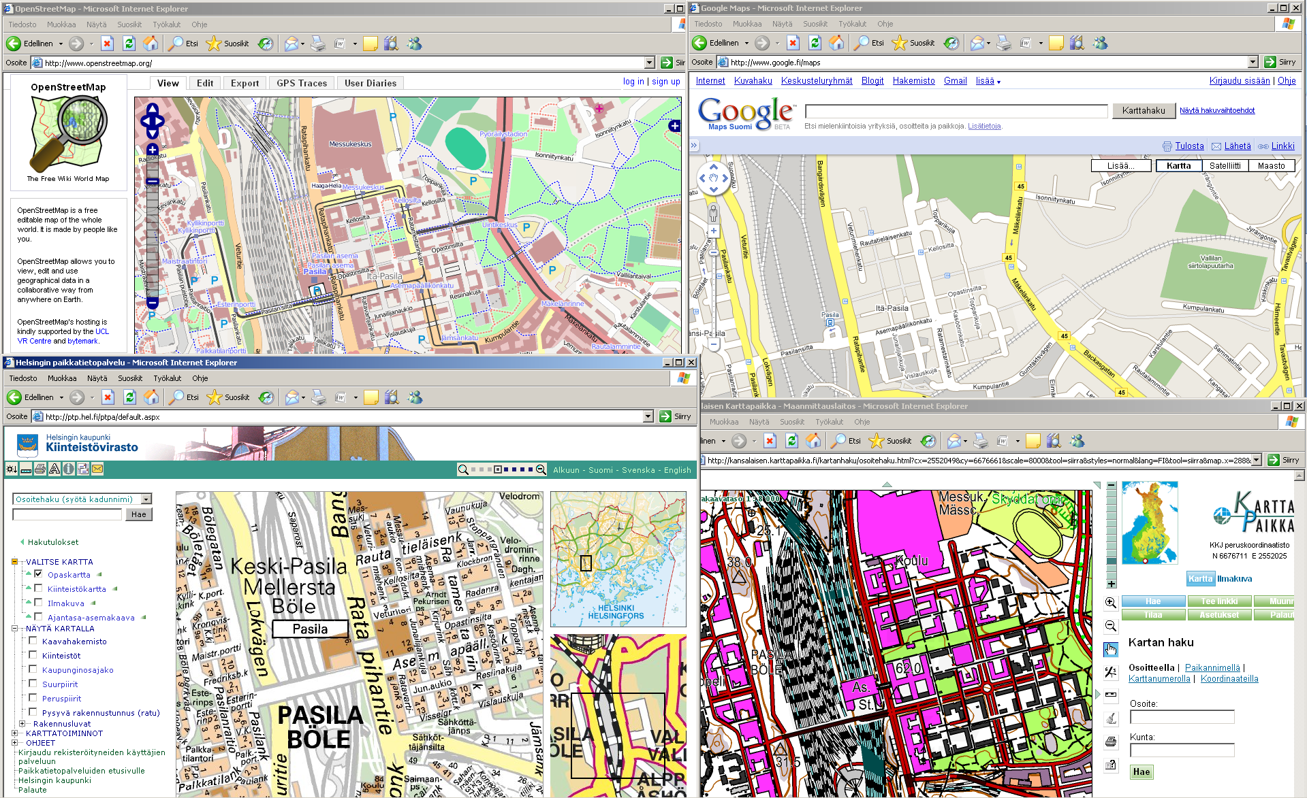Click the Kiinteistövirasto zoom level squares
This screenshot has width=1307, height=798.
[502, 469]
